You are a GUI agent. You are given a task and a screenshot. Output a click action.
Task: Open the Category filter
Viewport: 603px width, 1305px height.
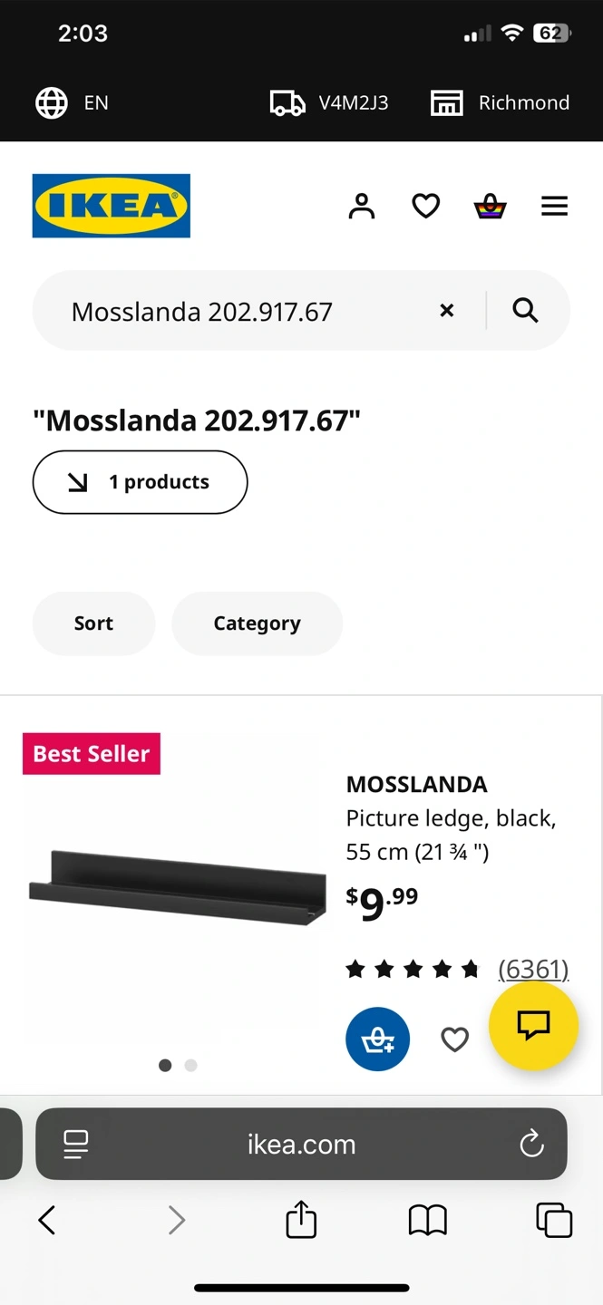[257, 623]
